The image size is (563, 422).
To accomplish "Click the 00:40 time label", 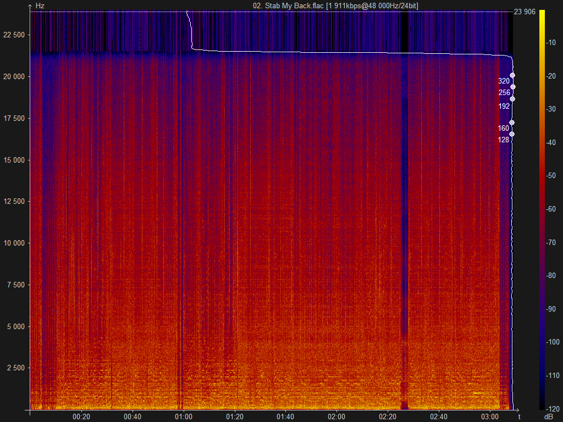I will click(x=133, y=417).
